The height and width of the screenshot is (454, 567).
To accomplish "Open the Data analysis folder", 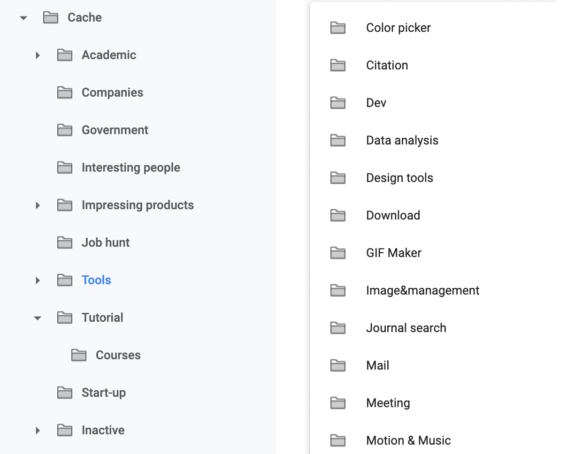I will (x=402, y=141).
